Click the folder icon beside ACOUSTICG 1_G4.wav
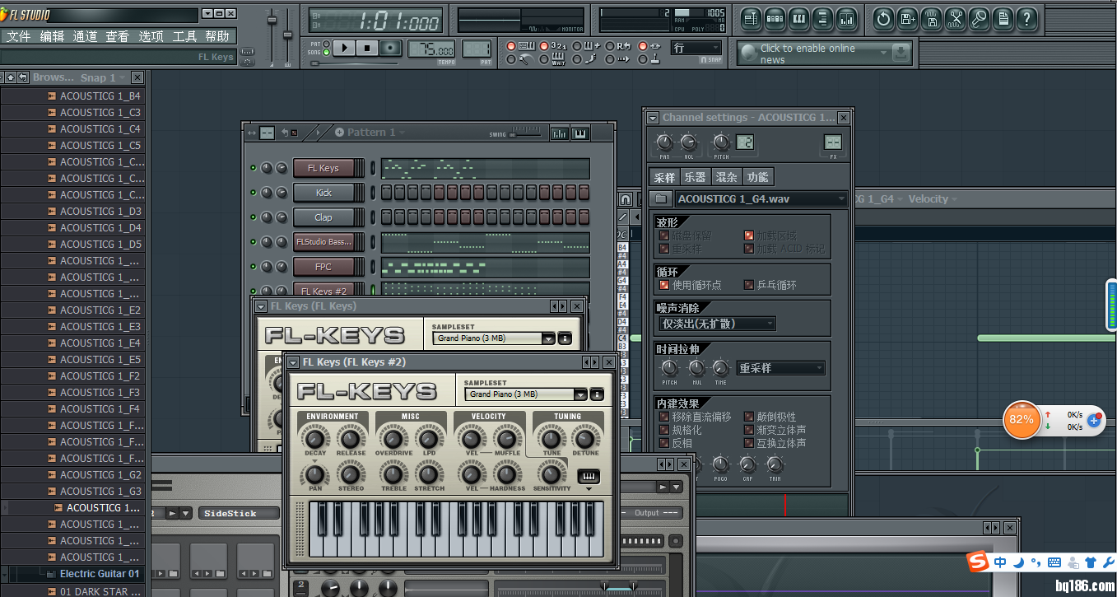This screenshot has height=597, width=1117. pyautogui.click(x=660, y=198)
